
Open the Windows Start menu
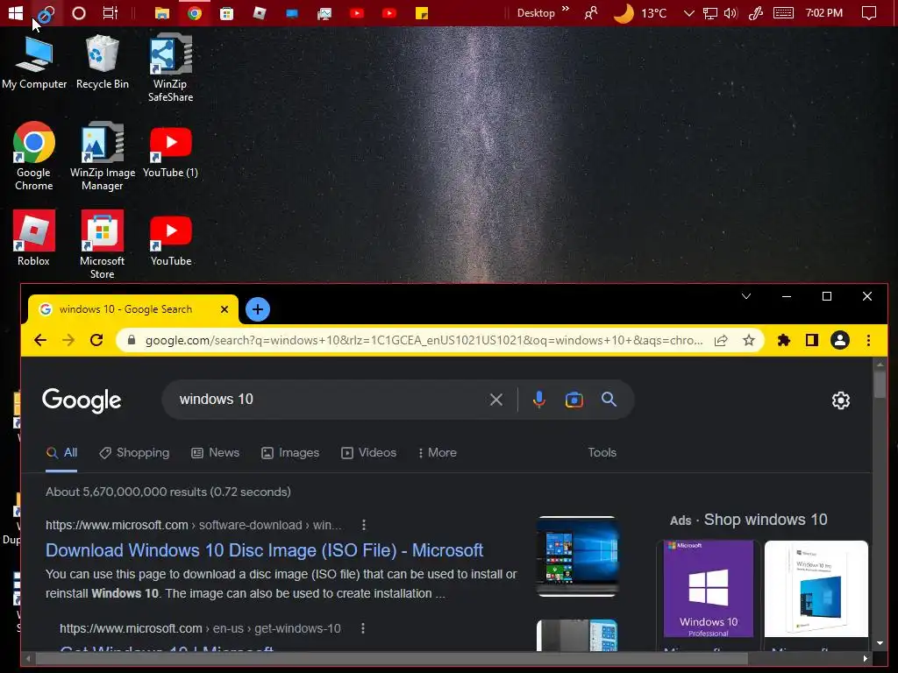tap(16, 12)
